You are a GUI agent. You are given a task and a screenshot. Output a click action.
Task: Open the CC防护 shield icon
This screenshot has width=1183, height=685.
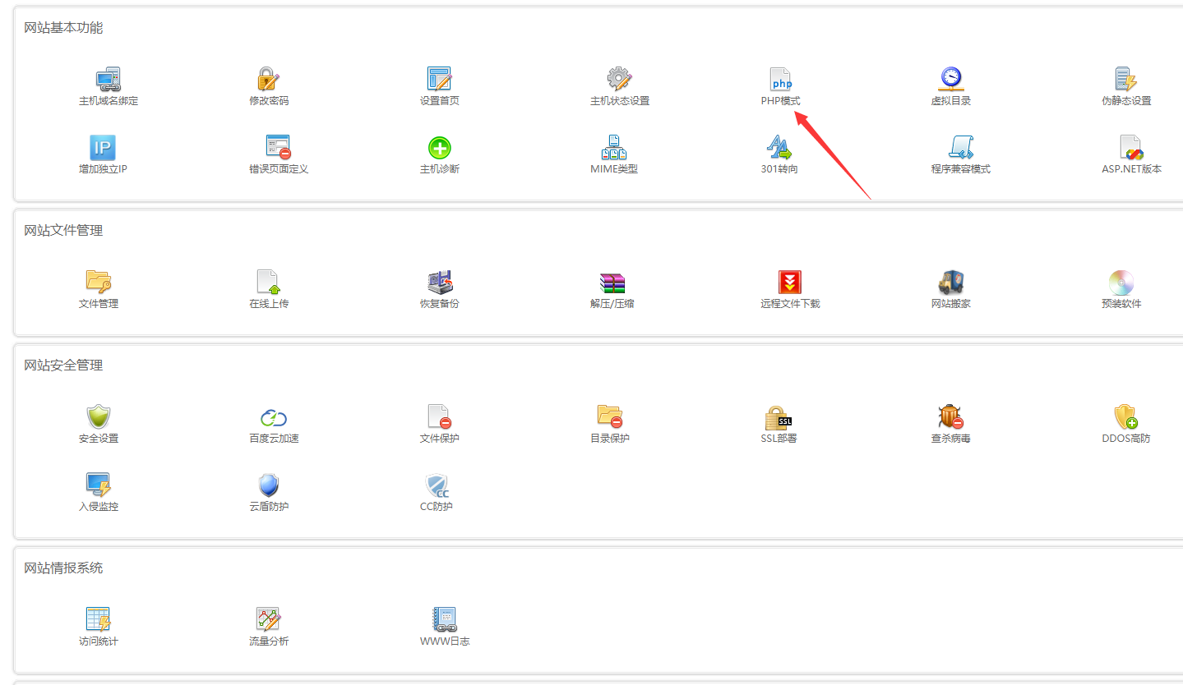437,485
